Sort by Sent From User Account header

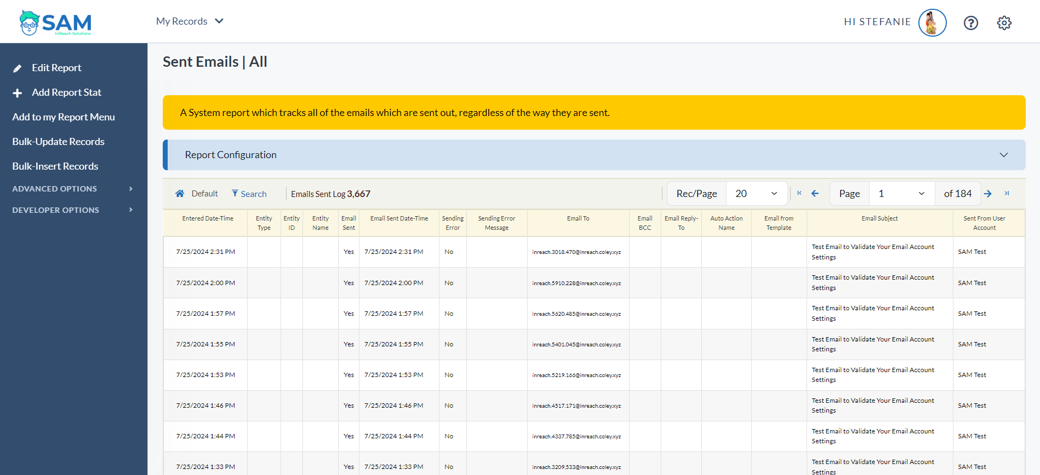coord(984,223)
